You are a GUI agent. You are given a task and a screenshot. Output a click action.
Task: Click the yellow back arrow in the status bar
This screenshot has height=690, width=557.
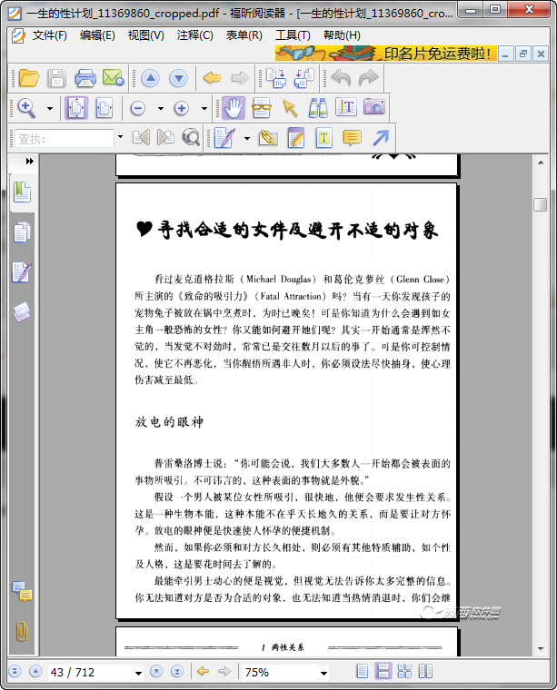[203, 672]
